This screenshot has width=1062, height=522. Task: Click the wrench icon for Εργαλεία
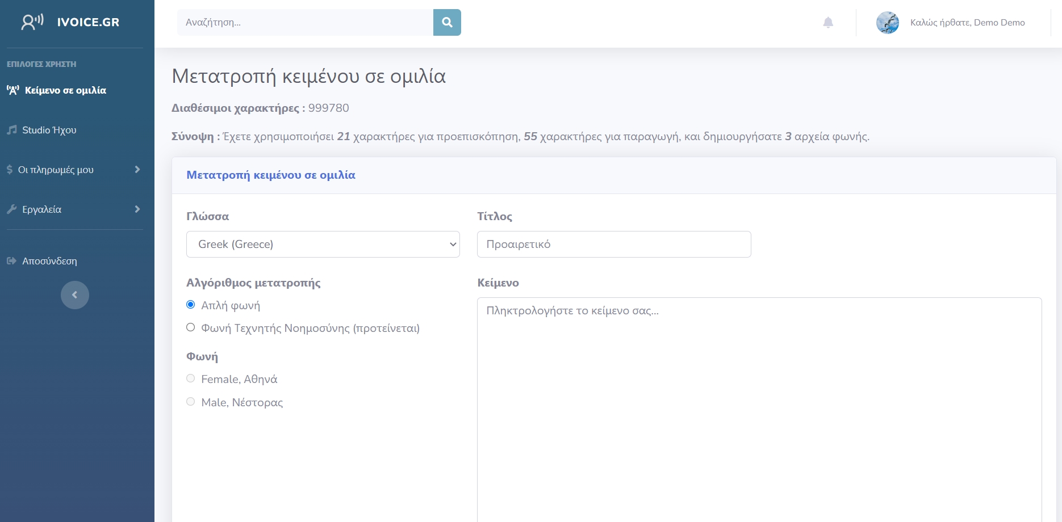[x=12, y=209]
